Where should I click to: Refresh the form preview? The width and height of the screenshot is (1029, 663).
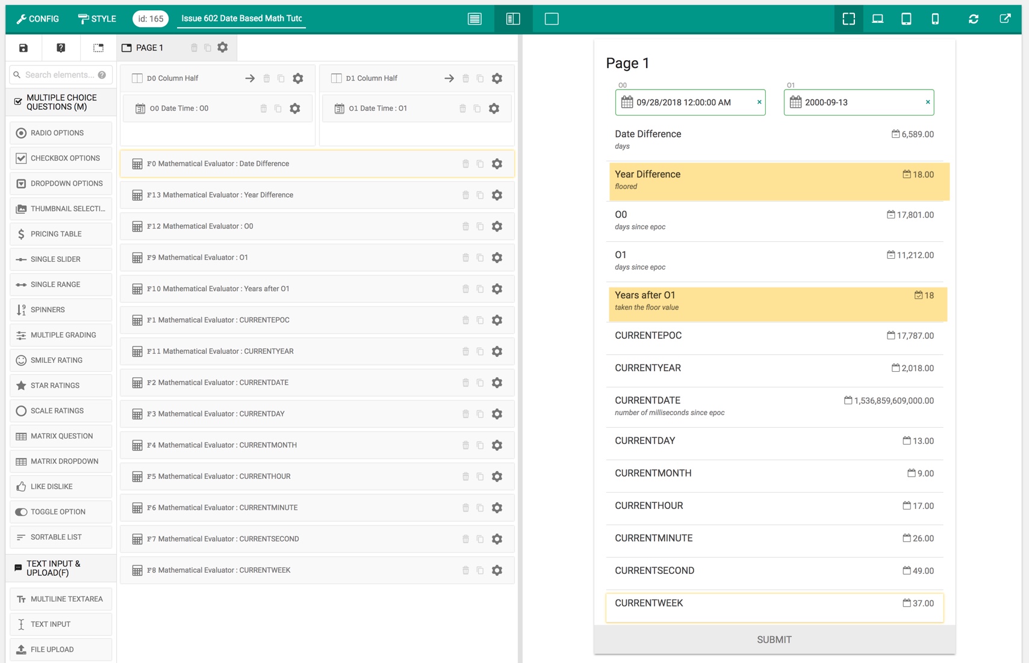(x=974, y=19)
